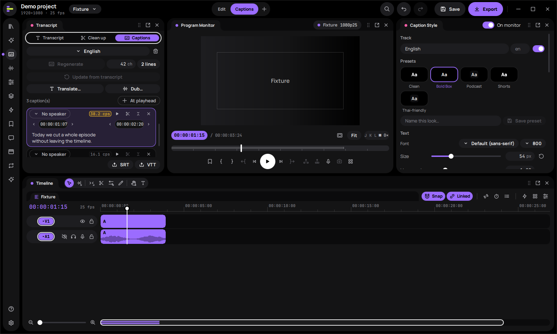Select the Clean up sub-tab
This screenshot has width=557, height=334.
click(93, 38)
